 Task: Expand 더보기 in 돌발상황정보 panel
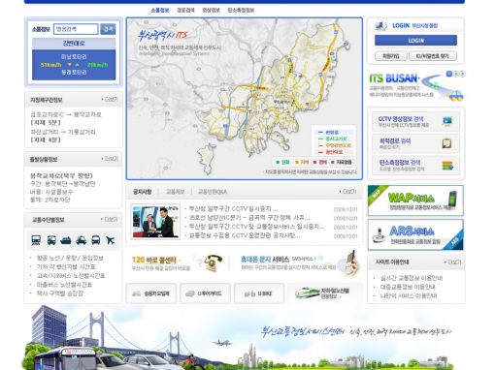point(110,159)
